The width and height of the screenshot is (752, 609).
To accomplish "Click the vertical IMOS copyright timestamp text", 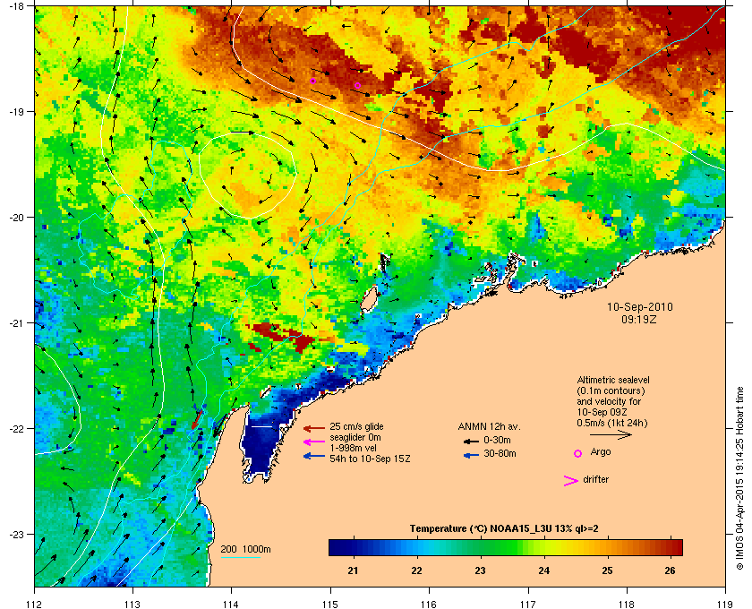I will click(x=741, y=478).
